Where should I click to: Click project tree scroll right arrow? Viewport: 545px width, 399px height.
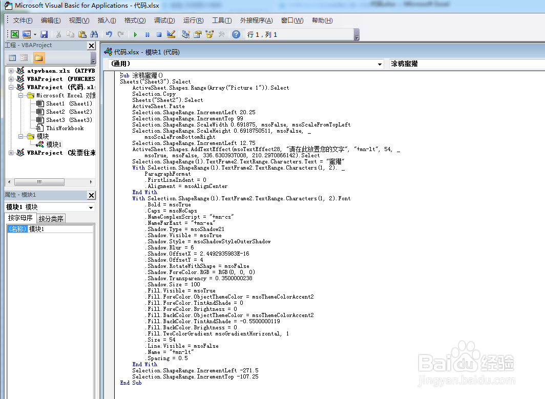click(91, 182)
